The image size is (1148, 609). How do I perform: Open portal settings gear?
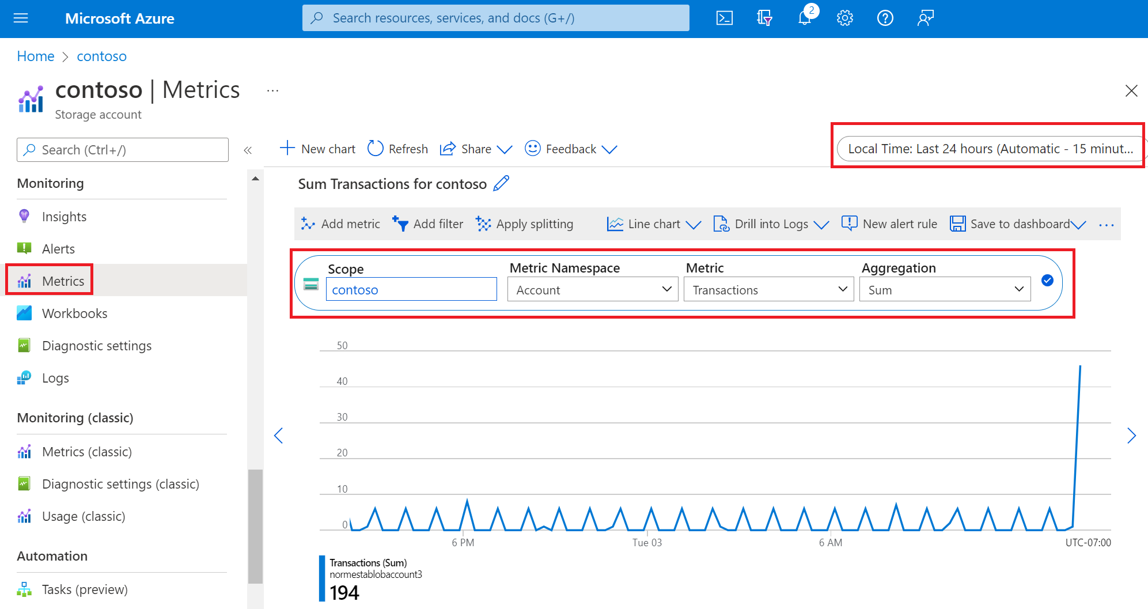pos(844,18)
